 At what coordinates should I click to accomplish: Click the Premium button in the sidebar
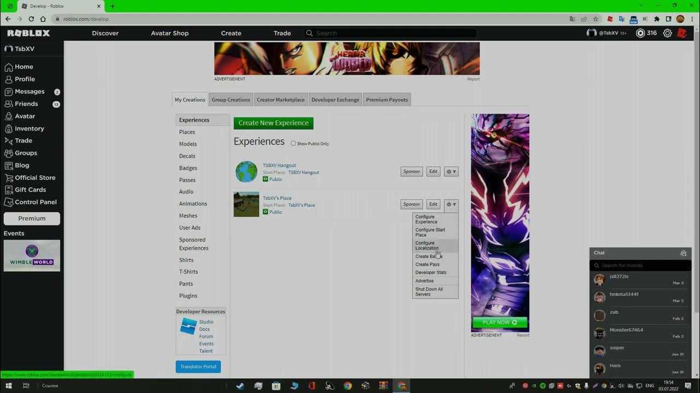[32, 218]
